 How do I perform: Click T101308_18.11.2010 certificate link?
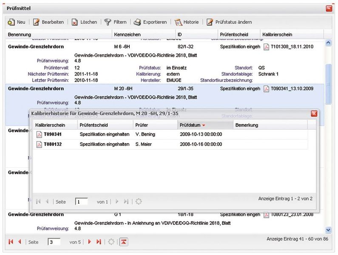click(292, 47)
